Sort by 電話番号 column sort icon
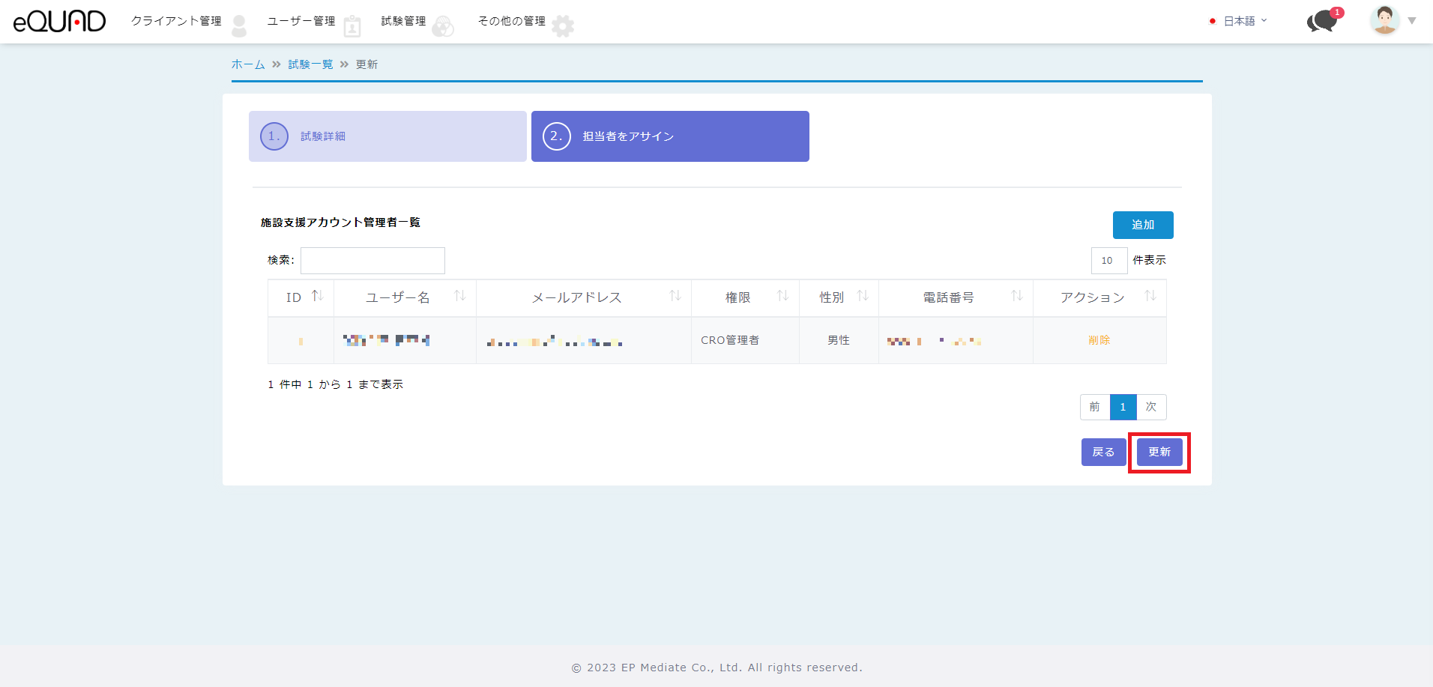The image size is (1433, 687). (1016, 297)
